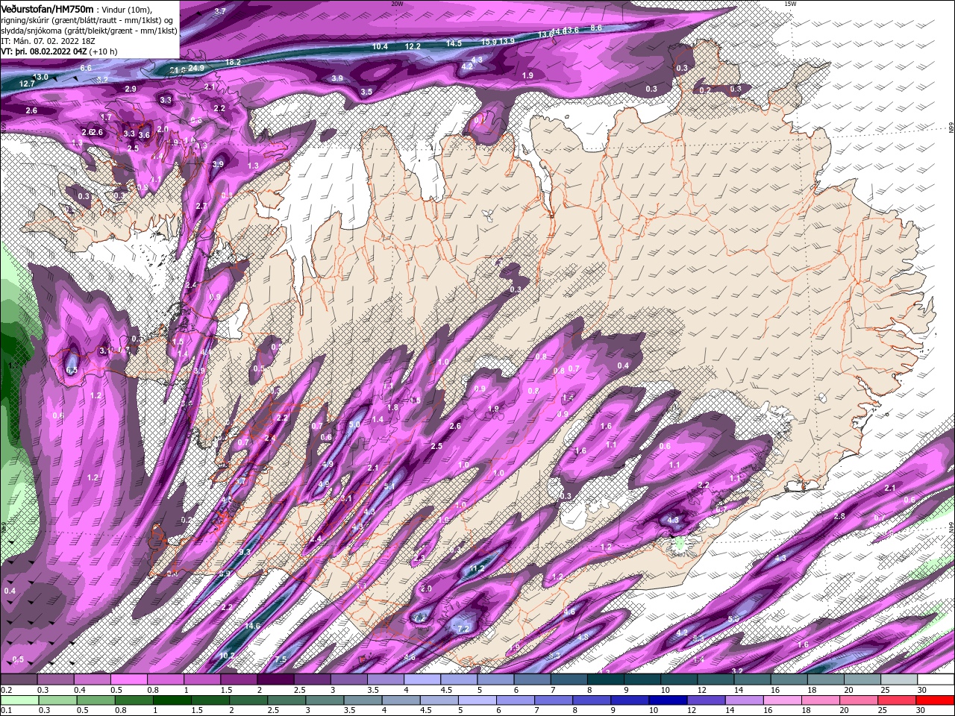Viewport: 955px width, 716px height.
Task: Click the '12.7' value at the left edge
Action: (x=28, y=84)
